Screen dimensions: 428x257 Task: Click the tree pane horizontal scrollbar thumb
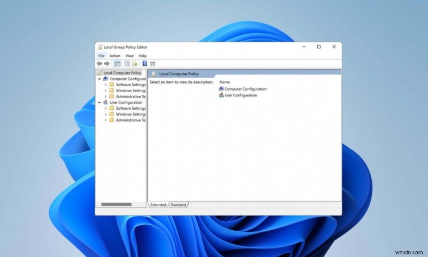click(x=116, y=205)
